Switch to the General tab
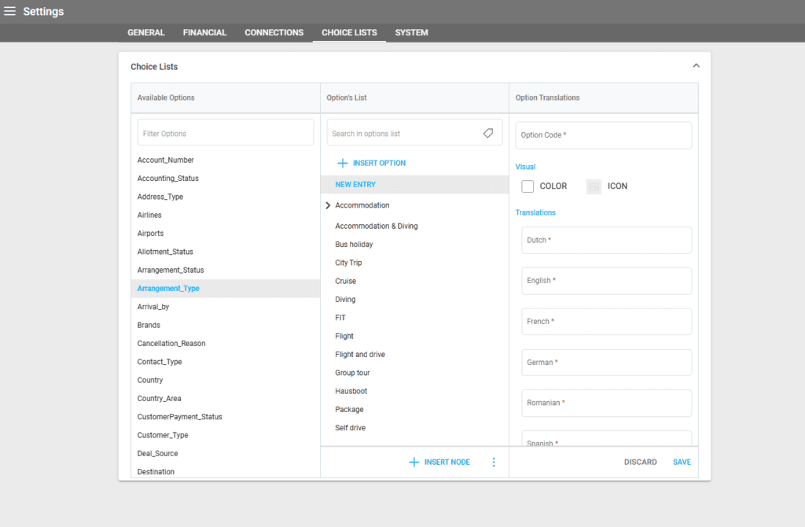This screenshot has height=527, width=805. coord(145,33)
